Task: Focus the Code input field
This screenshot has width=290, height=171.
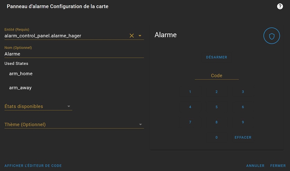Action: (217, 75)
